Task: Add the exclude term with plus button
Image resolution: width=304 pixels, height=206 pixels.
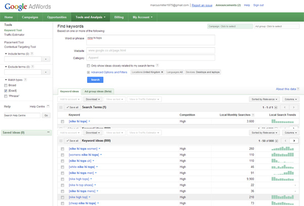Action: click(x=46, y=72)
